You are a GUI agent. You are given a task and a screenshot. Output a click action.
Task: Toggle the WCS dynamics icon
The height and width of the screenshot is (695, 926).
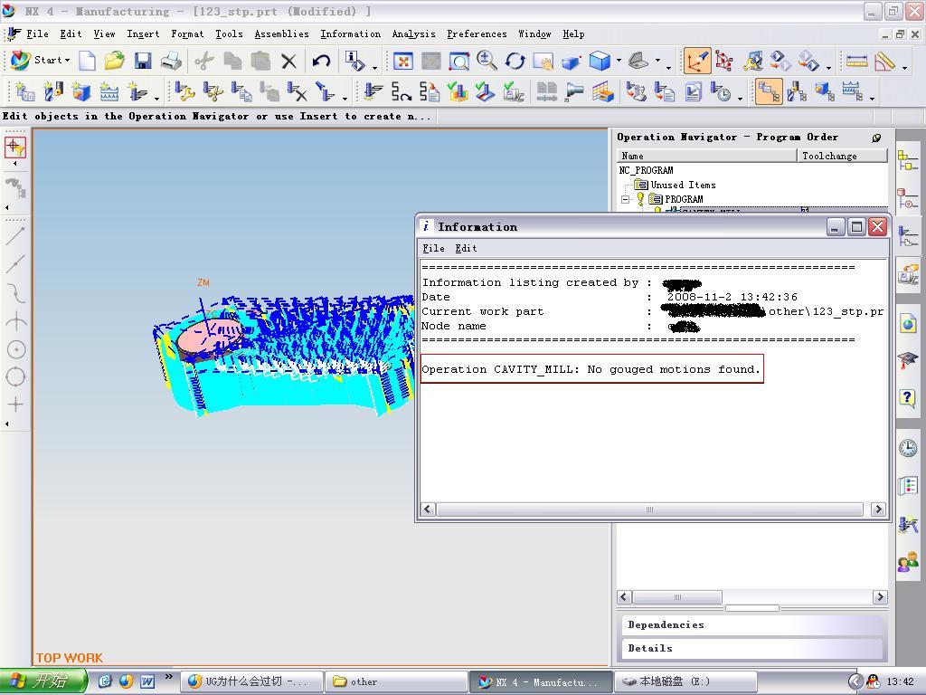[x=697, y=61]
